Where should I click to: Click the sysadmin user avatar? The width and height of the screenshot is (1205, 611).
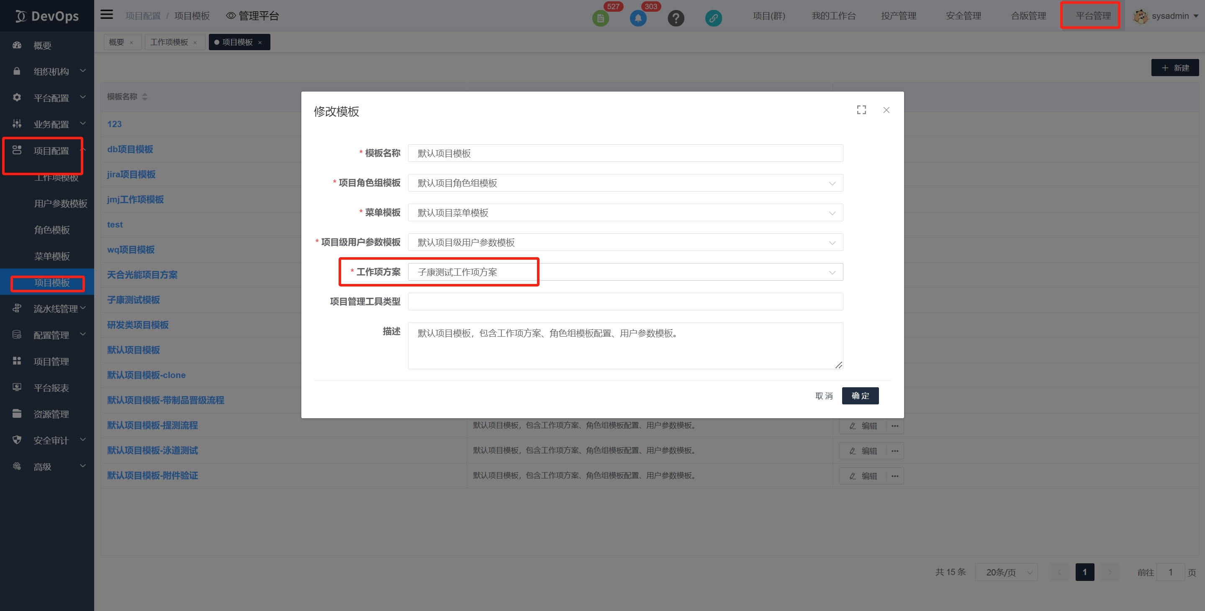(x=1140, y=16)
